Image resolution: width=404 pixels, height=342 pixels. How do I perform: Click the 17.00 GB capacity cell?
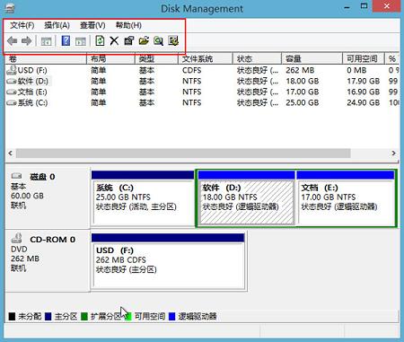pos(303,92)
